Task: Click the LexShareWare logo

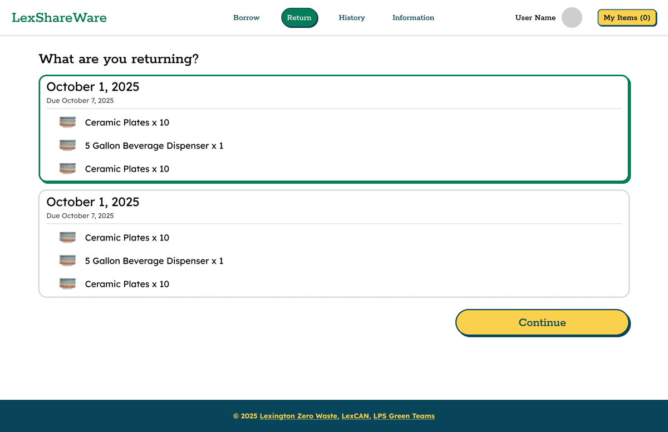Action: point(59,18)
